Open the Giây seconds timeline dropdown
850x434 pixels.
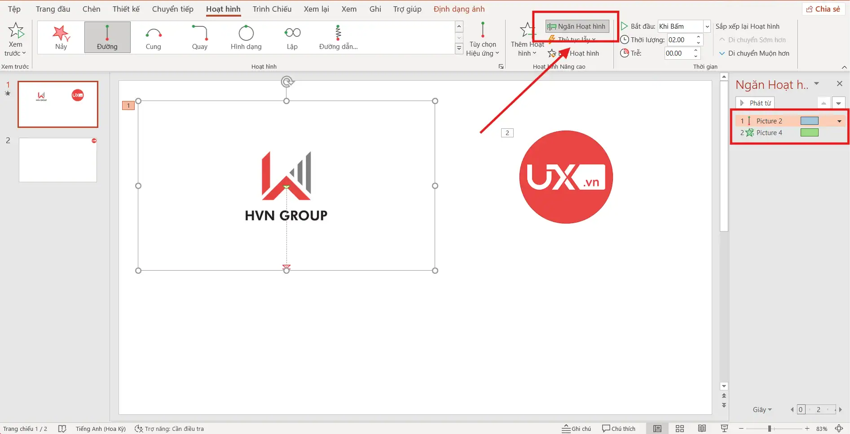(762, 409)
